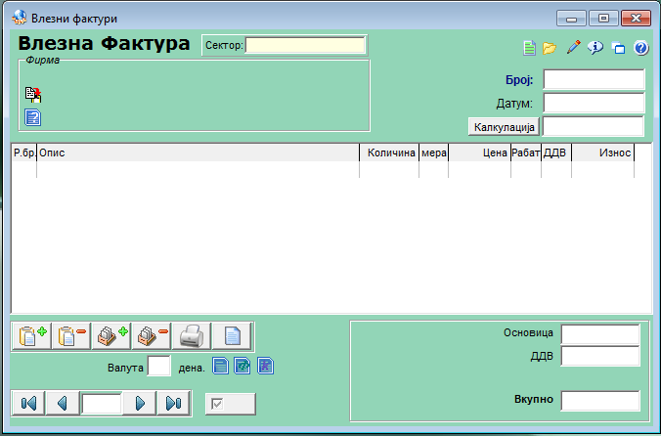Click the title bar application globe icon

click(x=19, y=18)
